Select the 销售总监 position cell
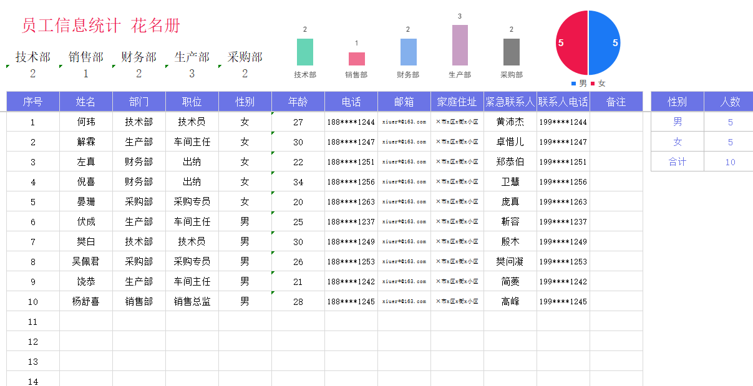753x386 pixels. [x=192, y=301]
